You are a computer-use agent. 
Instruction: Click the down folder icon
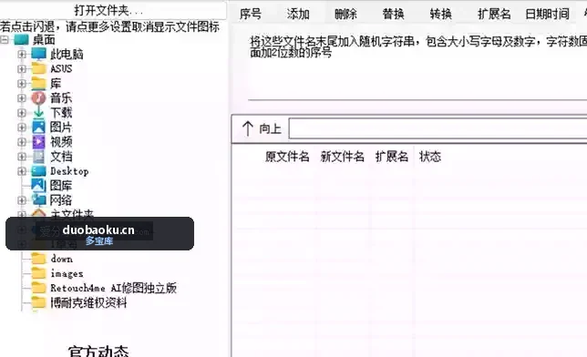pos(38,259)
